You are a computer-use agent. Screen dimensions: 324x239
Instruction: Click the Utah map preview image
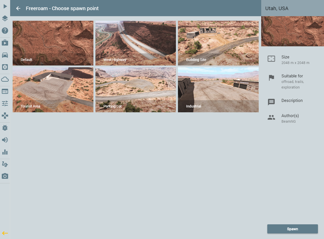pos(293,31)
